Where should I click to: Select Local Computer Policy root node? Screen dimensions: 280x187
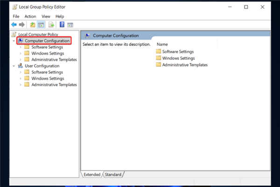38,34
